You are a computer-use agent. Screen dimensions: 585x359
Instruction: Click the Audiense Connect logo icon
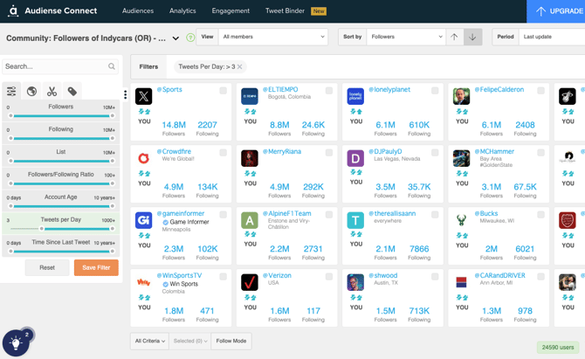pos(13,10)
